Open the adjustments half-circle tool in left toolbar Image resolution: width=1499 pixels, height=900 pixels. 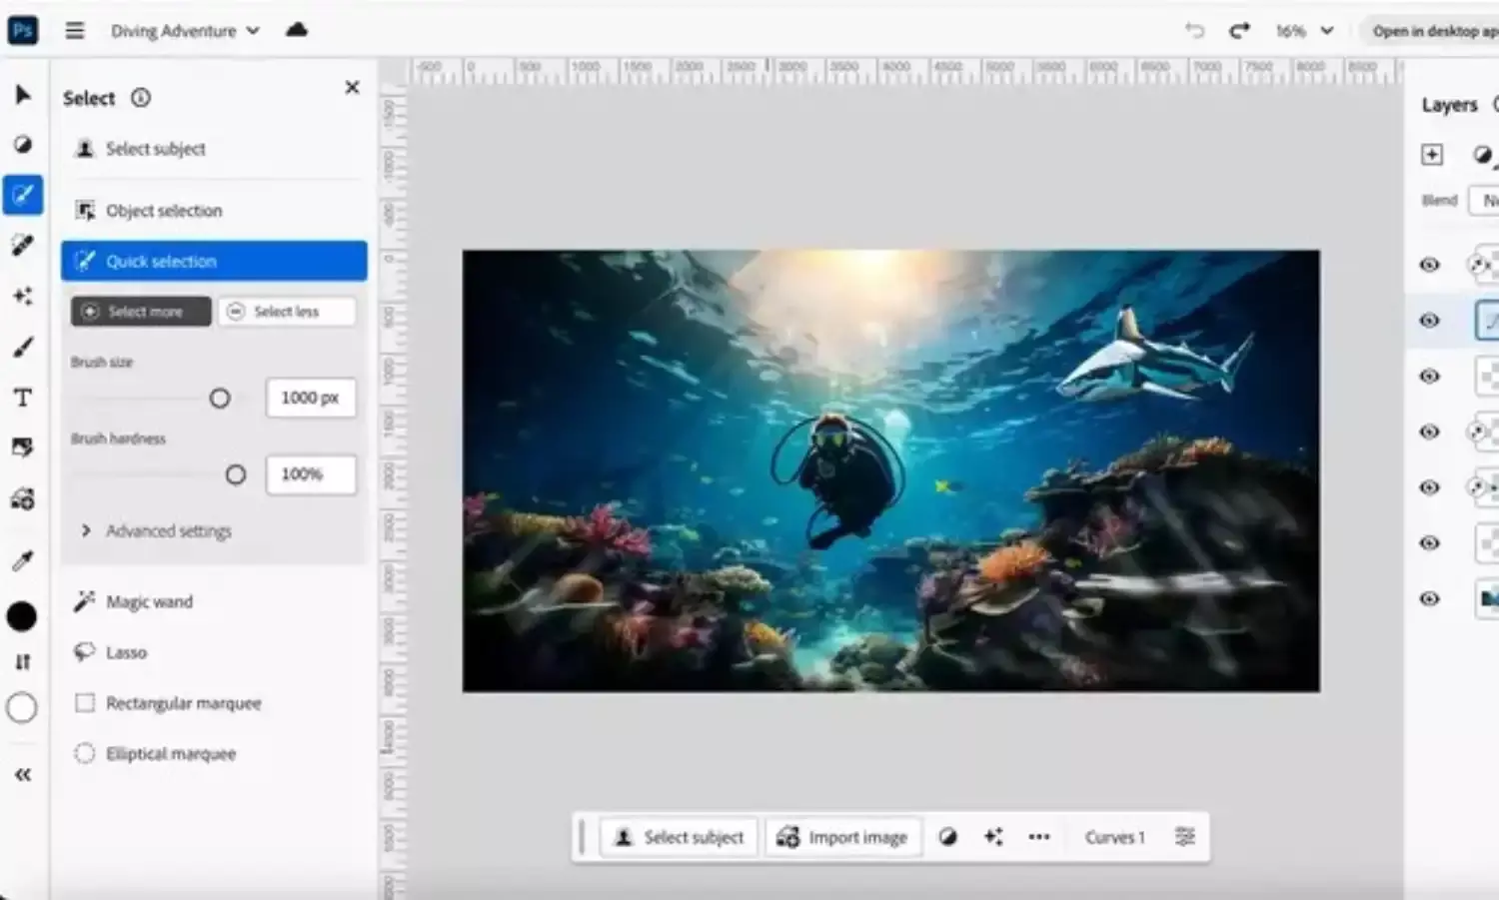pos(22,145)
